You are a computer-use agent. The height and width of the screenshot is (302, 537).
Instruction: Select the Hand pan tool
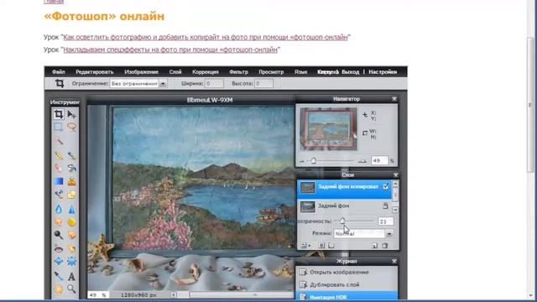click(59, 289)
